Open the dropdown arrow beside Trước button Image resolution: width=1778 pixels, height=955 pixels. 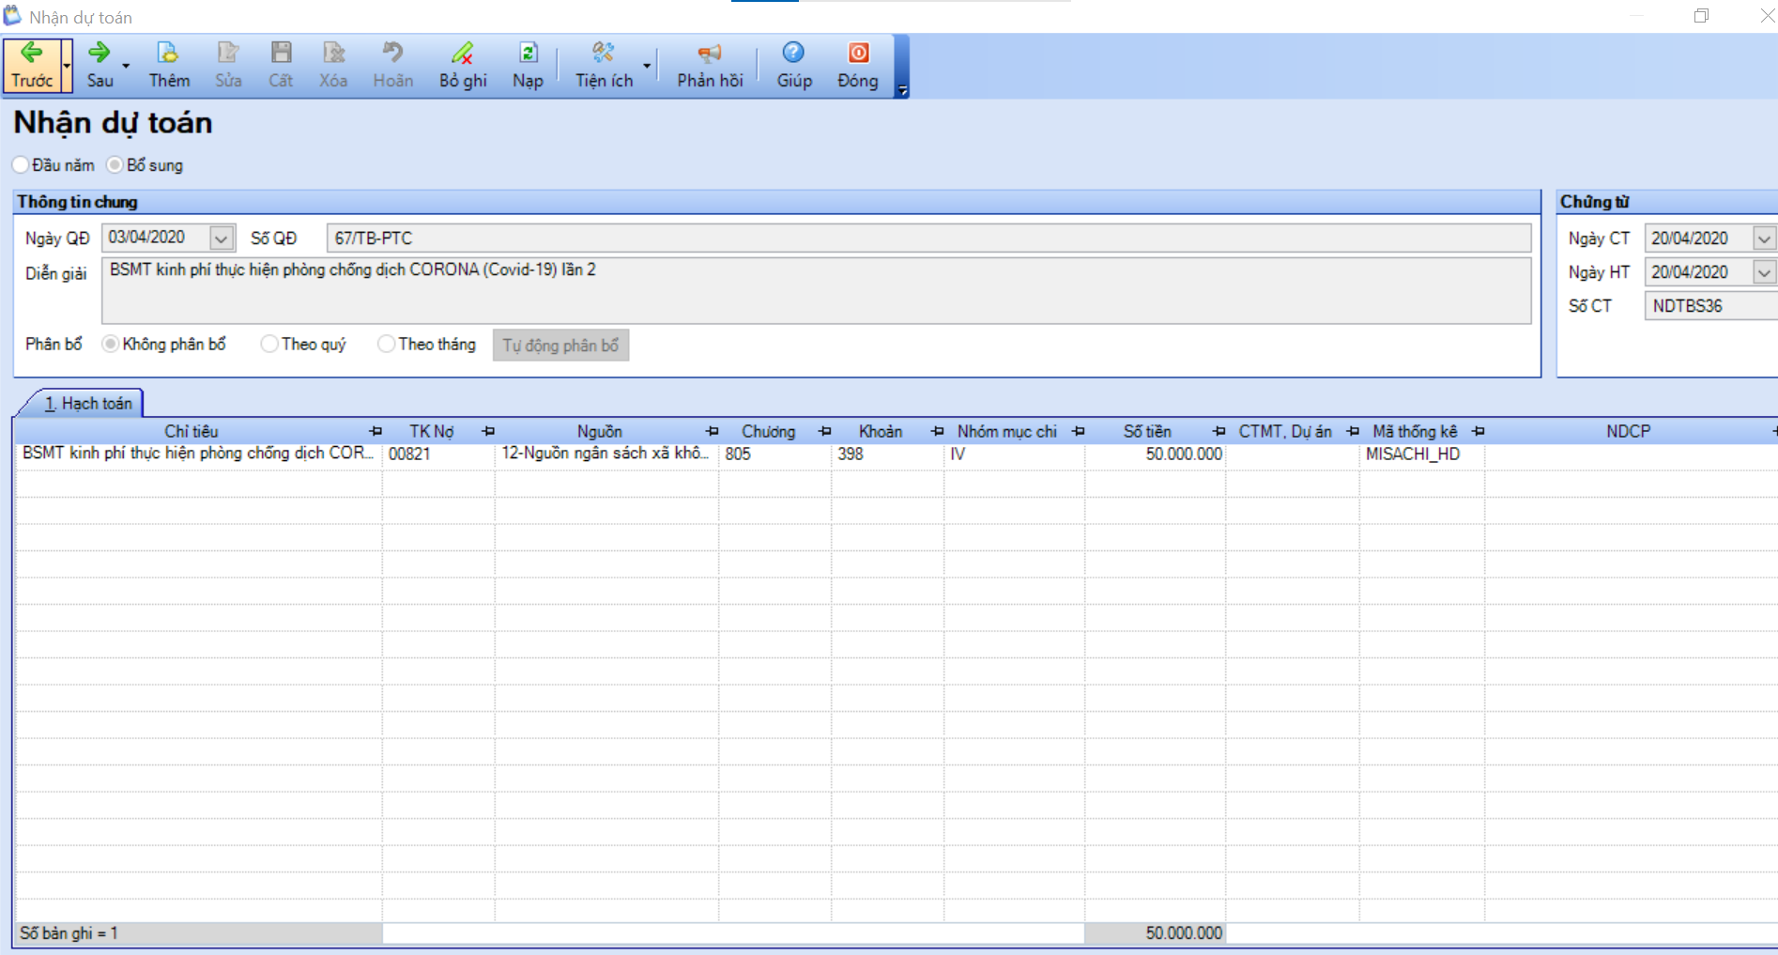coord(68,66)
